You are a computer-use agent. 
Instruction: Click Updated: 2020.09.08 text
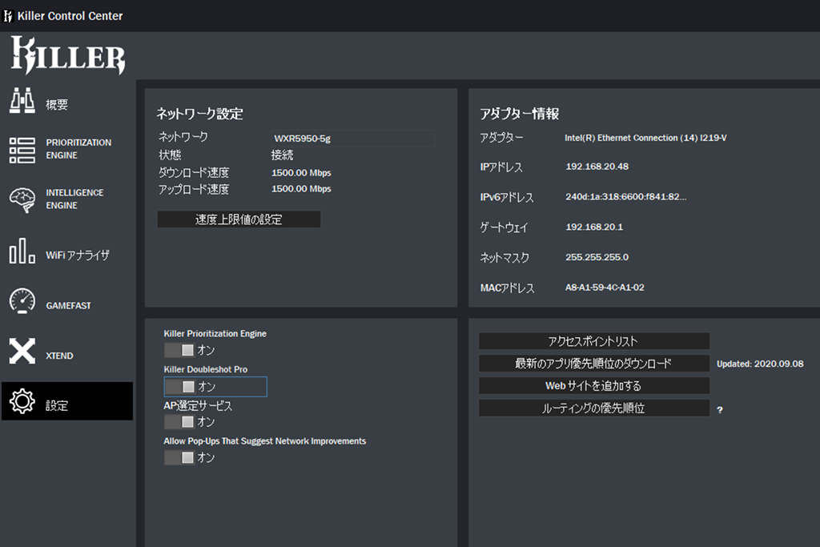click(760, 364)
